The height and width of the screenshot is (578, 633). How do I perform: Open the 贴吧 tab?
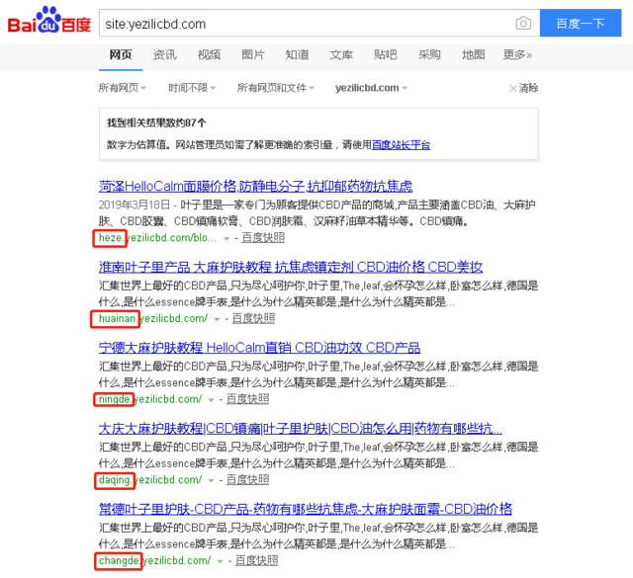click(385, 54)
